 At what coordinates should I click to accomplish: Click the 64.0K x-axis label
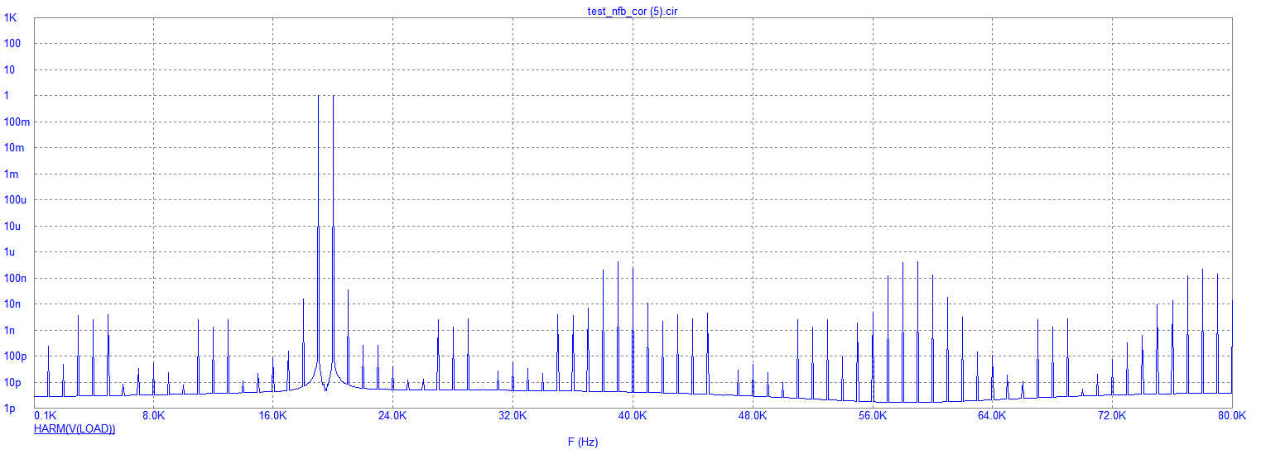[x=992, y=415]
